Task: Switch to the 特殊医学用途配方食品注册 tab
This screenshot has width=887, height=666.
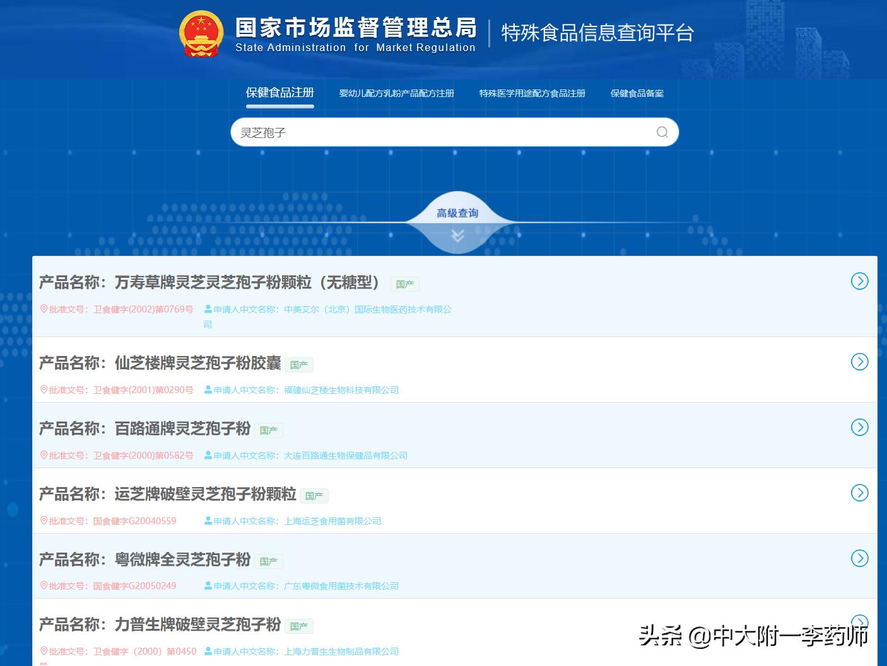Action: 533,93
